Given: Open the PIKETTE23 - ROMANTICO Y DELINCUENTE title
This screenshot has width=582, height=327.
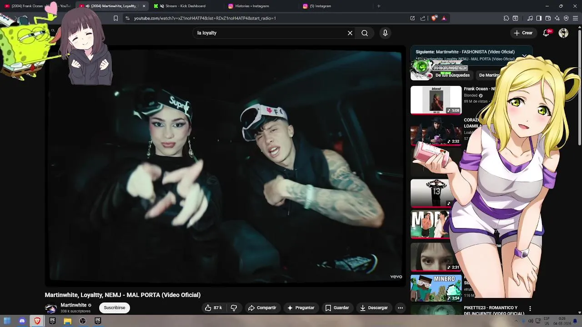Looking at the screenshot, I should tap(494, 311).
